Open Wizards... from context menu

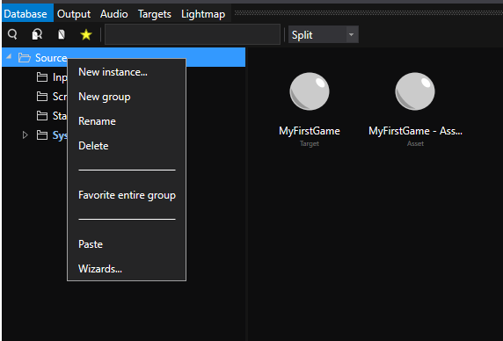click(100, 269)
